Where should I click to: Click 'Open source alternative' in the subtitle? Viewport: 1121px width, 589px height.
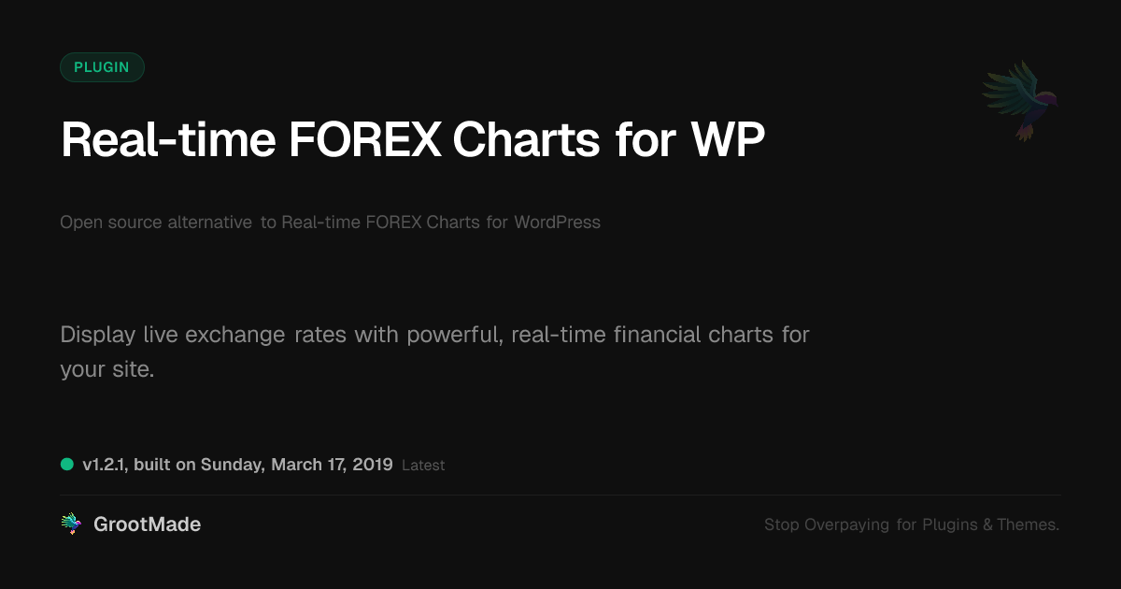tap(156, 223)
